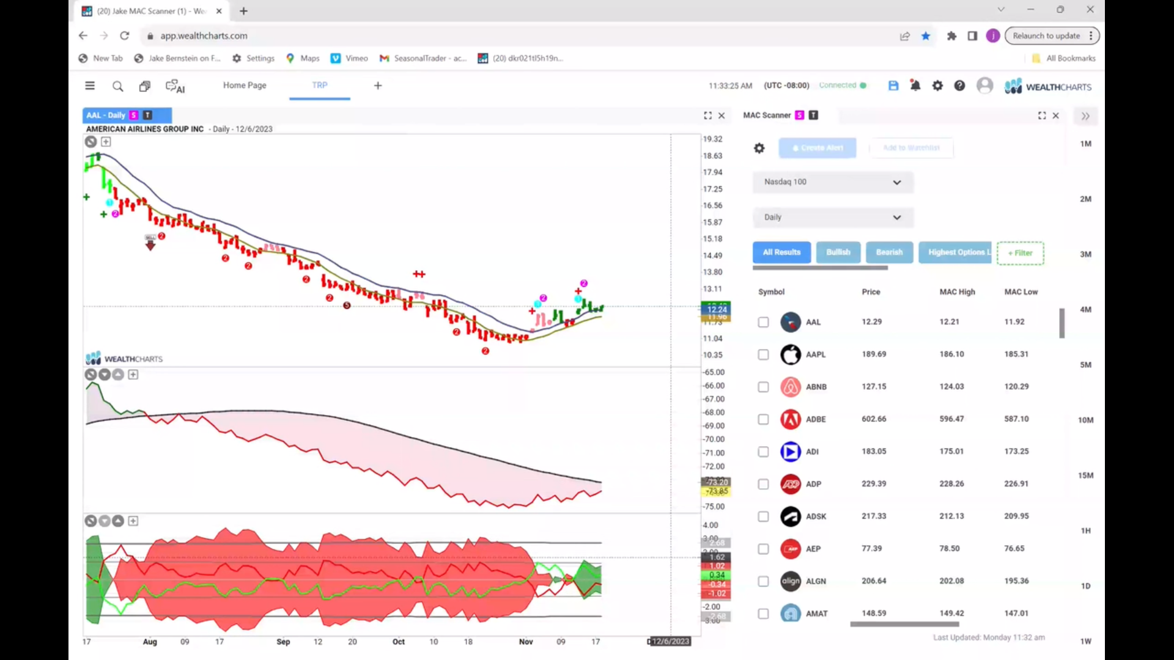The height and width of the screenshot is (660, 1174).
Task: Click the scanner vertical scrollbar
Action: coord(1062,323)
